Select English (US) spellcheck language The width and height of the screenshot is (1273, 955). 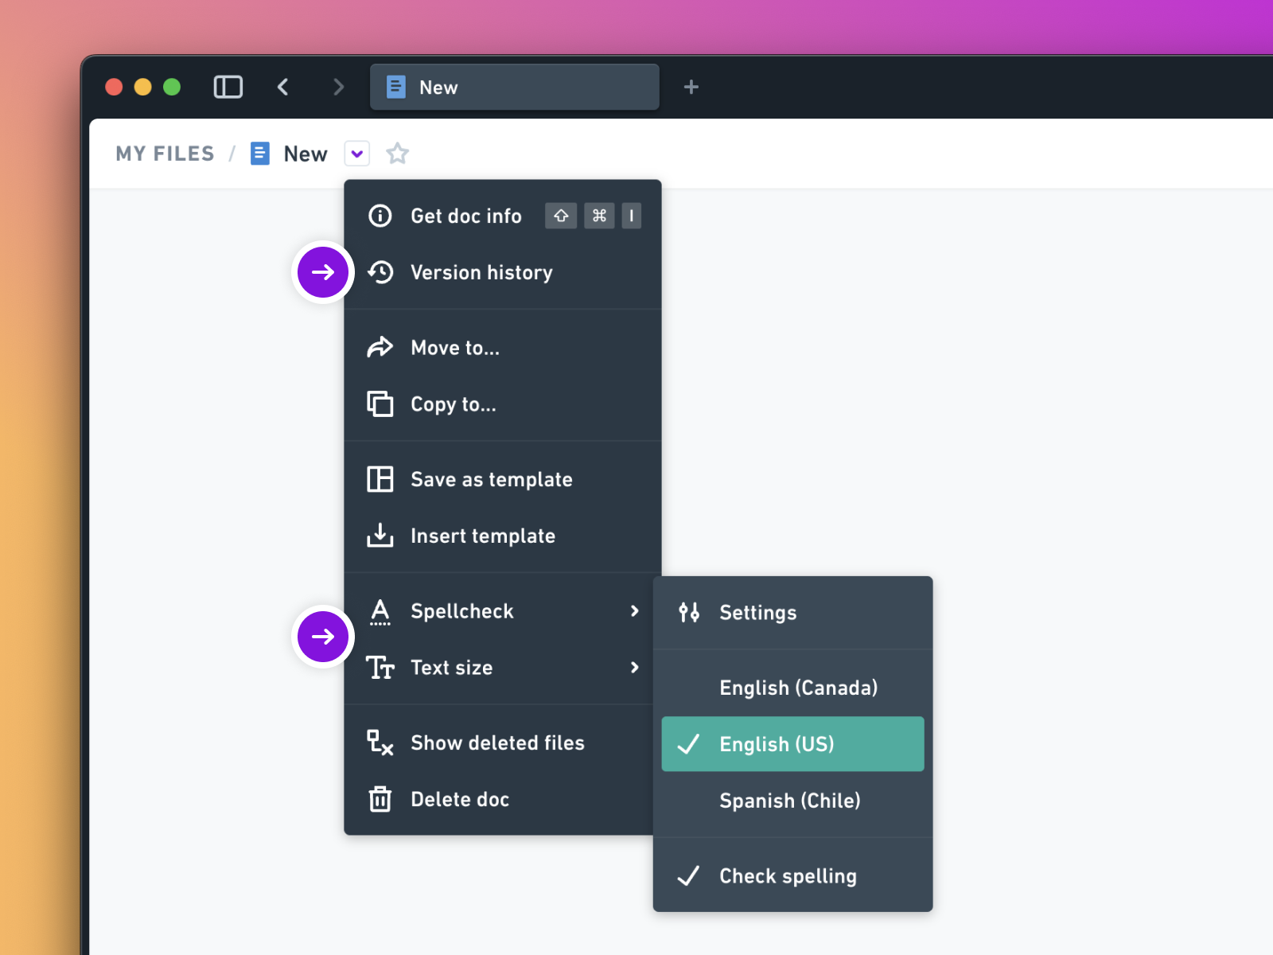click(x=792, y=744)
